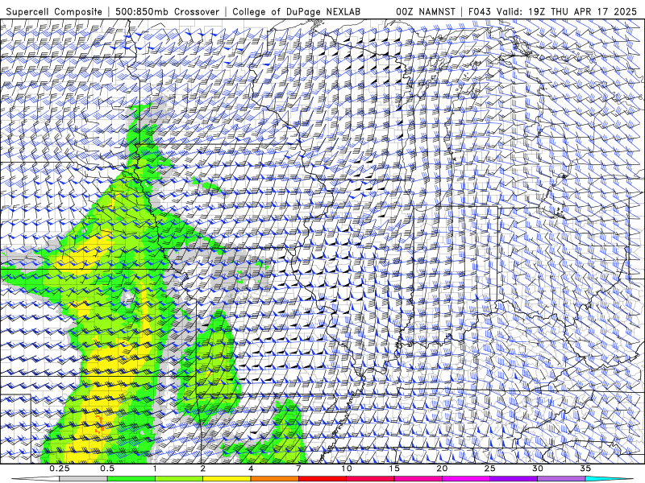
Task: Click the crimson 10–15 color bar segment
Action: 370,479
